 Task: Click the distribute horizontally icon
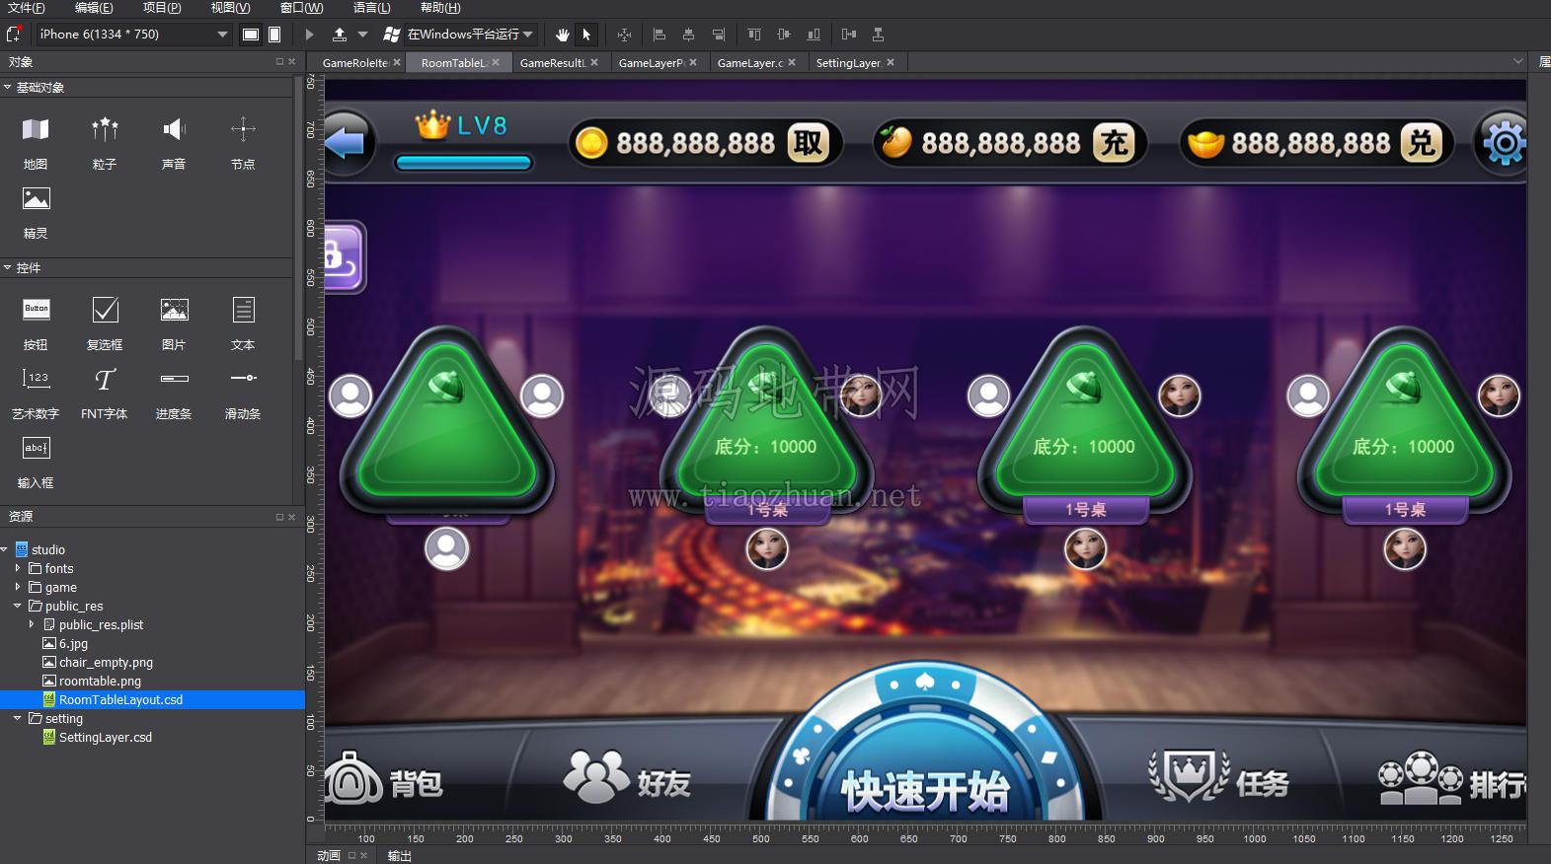[x=849, y=35]
